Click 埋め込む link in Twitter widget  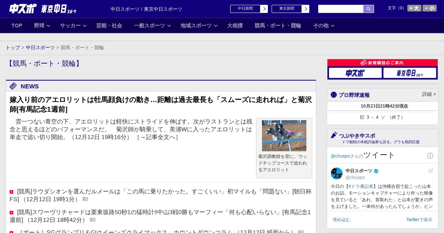[x=341, y=220]
